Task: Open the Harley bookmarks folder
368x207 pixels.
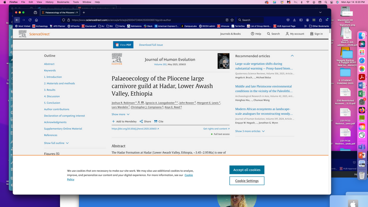Action: [120, 26]
